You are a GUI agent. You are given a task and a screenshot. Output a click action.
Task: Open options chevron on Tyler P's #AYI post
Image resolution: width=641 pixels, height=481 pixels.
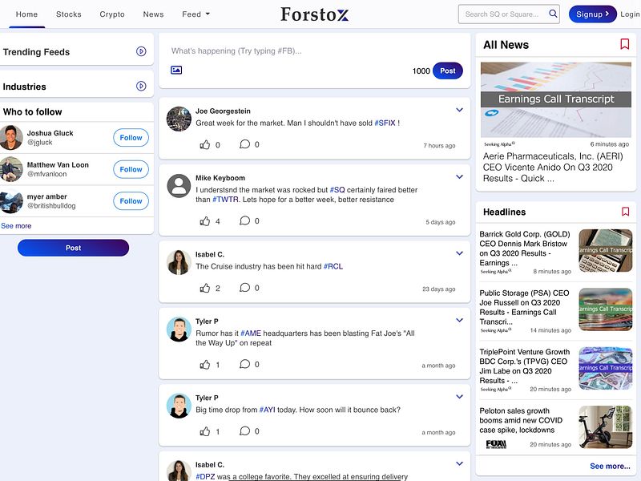pos(459,397)
